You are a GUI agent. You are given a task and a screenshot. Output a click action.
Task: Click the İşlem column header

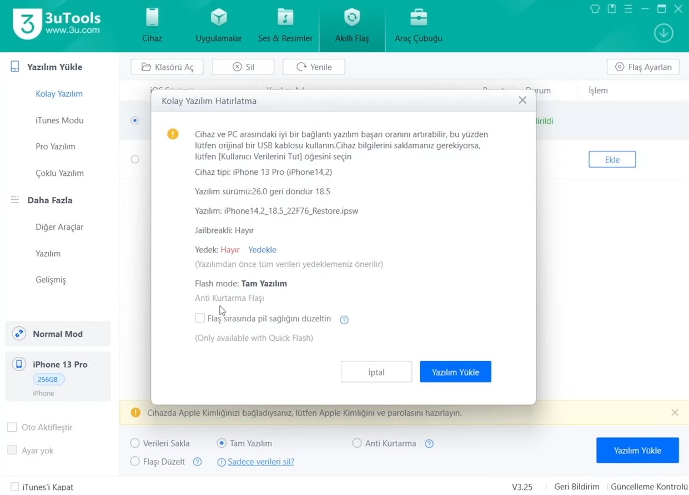click(598, 90)
